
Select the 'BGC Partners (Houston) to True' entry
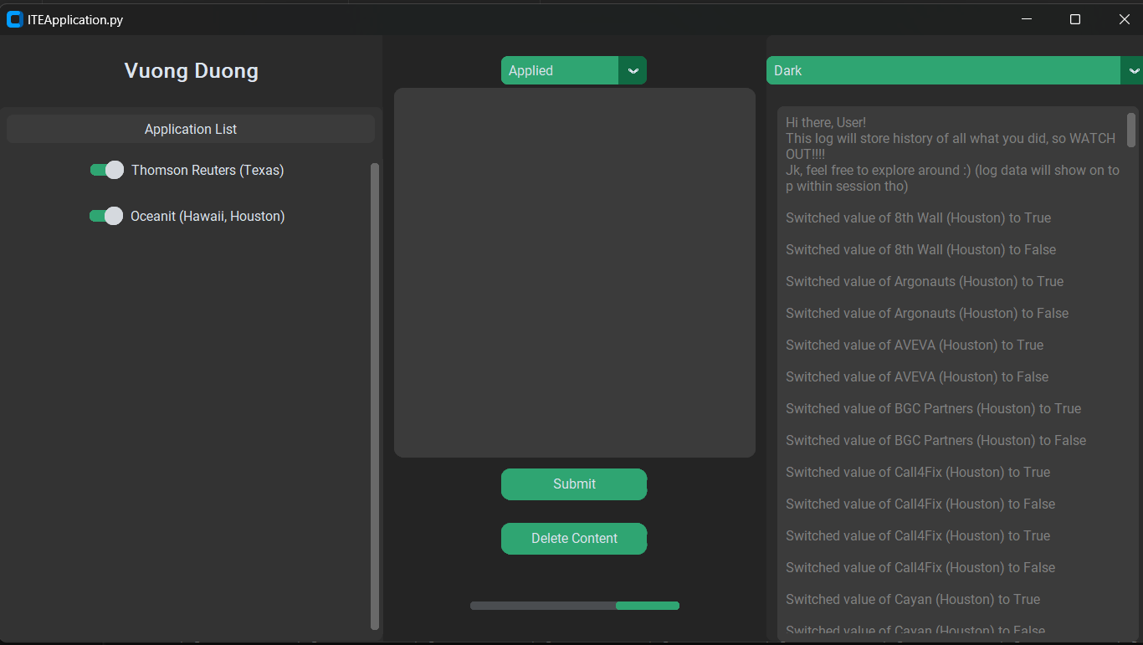933,408
